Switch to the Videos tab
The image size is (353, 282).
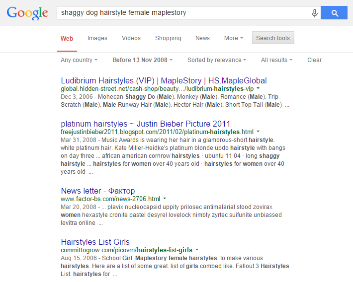click(x=131, y=38)
